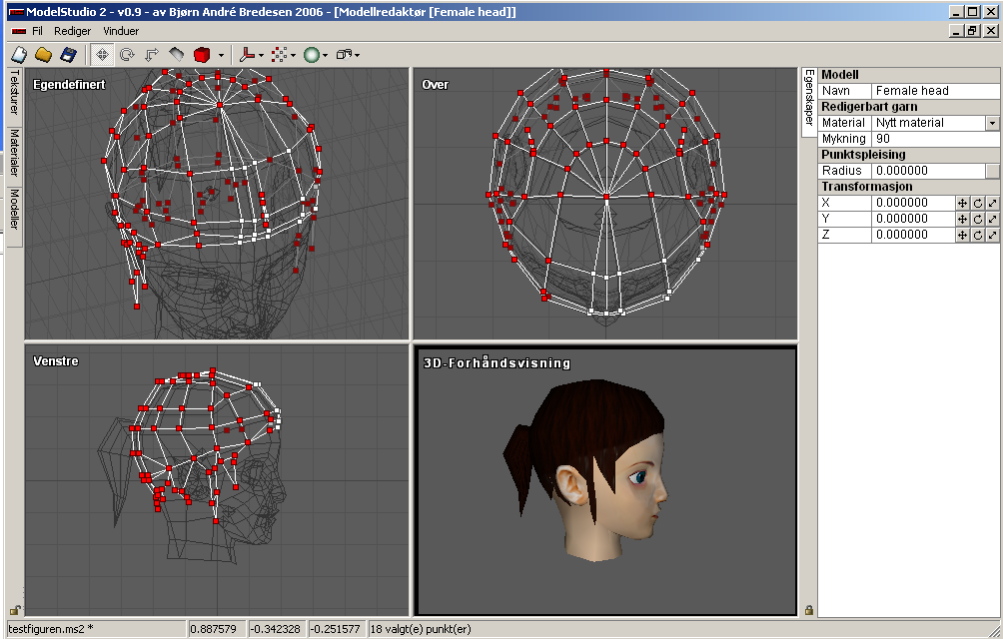Click the small button beside Radius

(992, 171)
